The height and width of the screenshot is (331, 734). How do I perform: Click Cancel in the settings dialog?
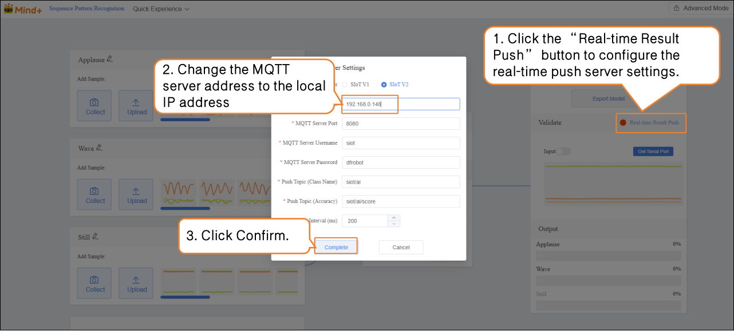401,247
